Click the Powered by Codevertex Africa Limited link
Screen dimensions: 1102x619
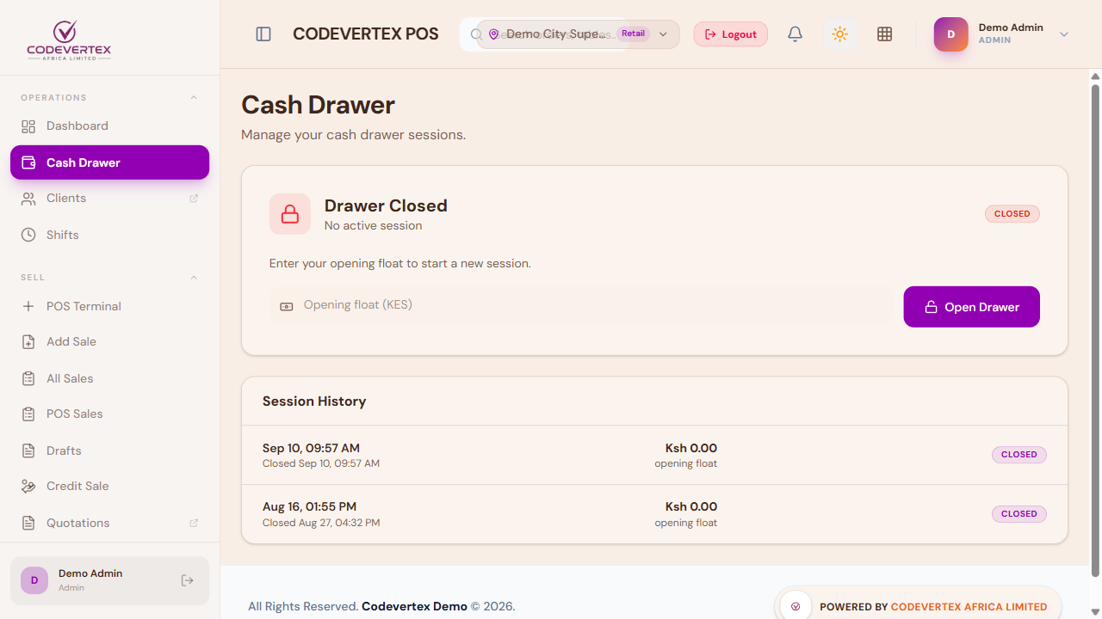click(918, 606)
